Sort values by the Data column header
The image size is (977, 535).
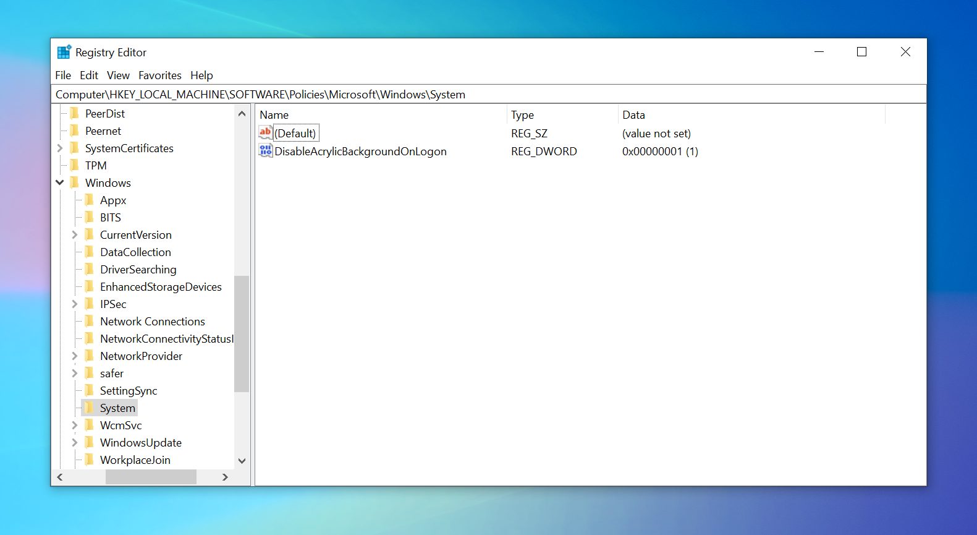[751, 114]
